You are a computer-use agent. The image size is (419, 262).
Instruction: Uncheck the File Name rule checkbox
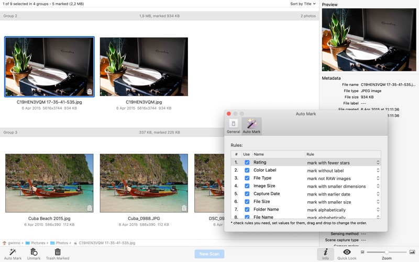pos(247,217)
